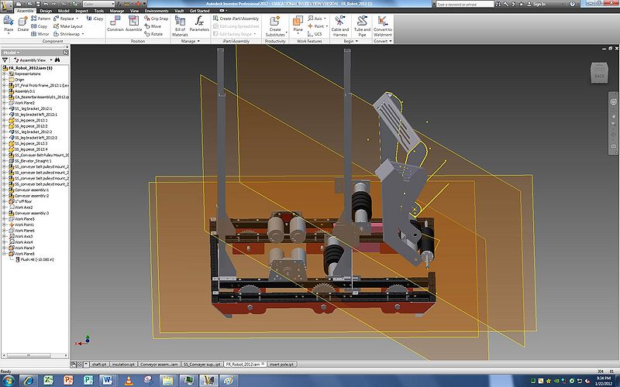Screen dimensions: 620x387
Task: Open the Tools ribbon tab
Action: 99,11
